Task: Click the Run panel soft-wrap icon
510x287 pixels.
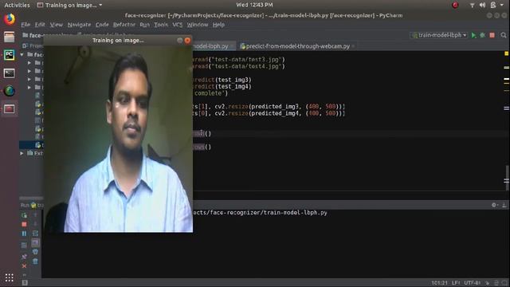Action: [35, 234]
